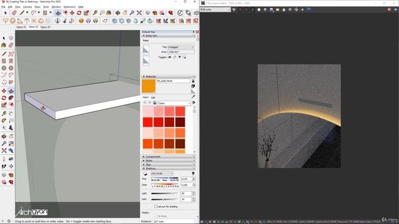Click the rendered image in V-Ray frame buffer
Image resolution: width=399 pixels, height=224 pixels.
pos(299,116)
